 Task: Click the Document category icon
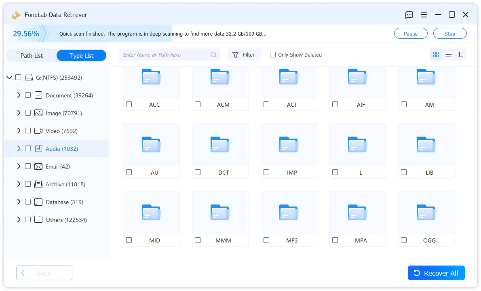pyautogui.click(x=38, y=95)
